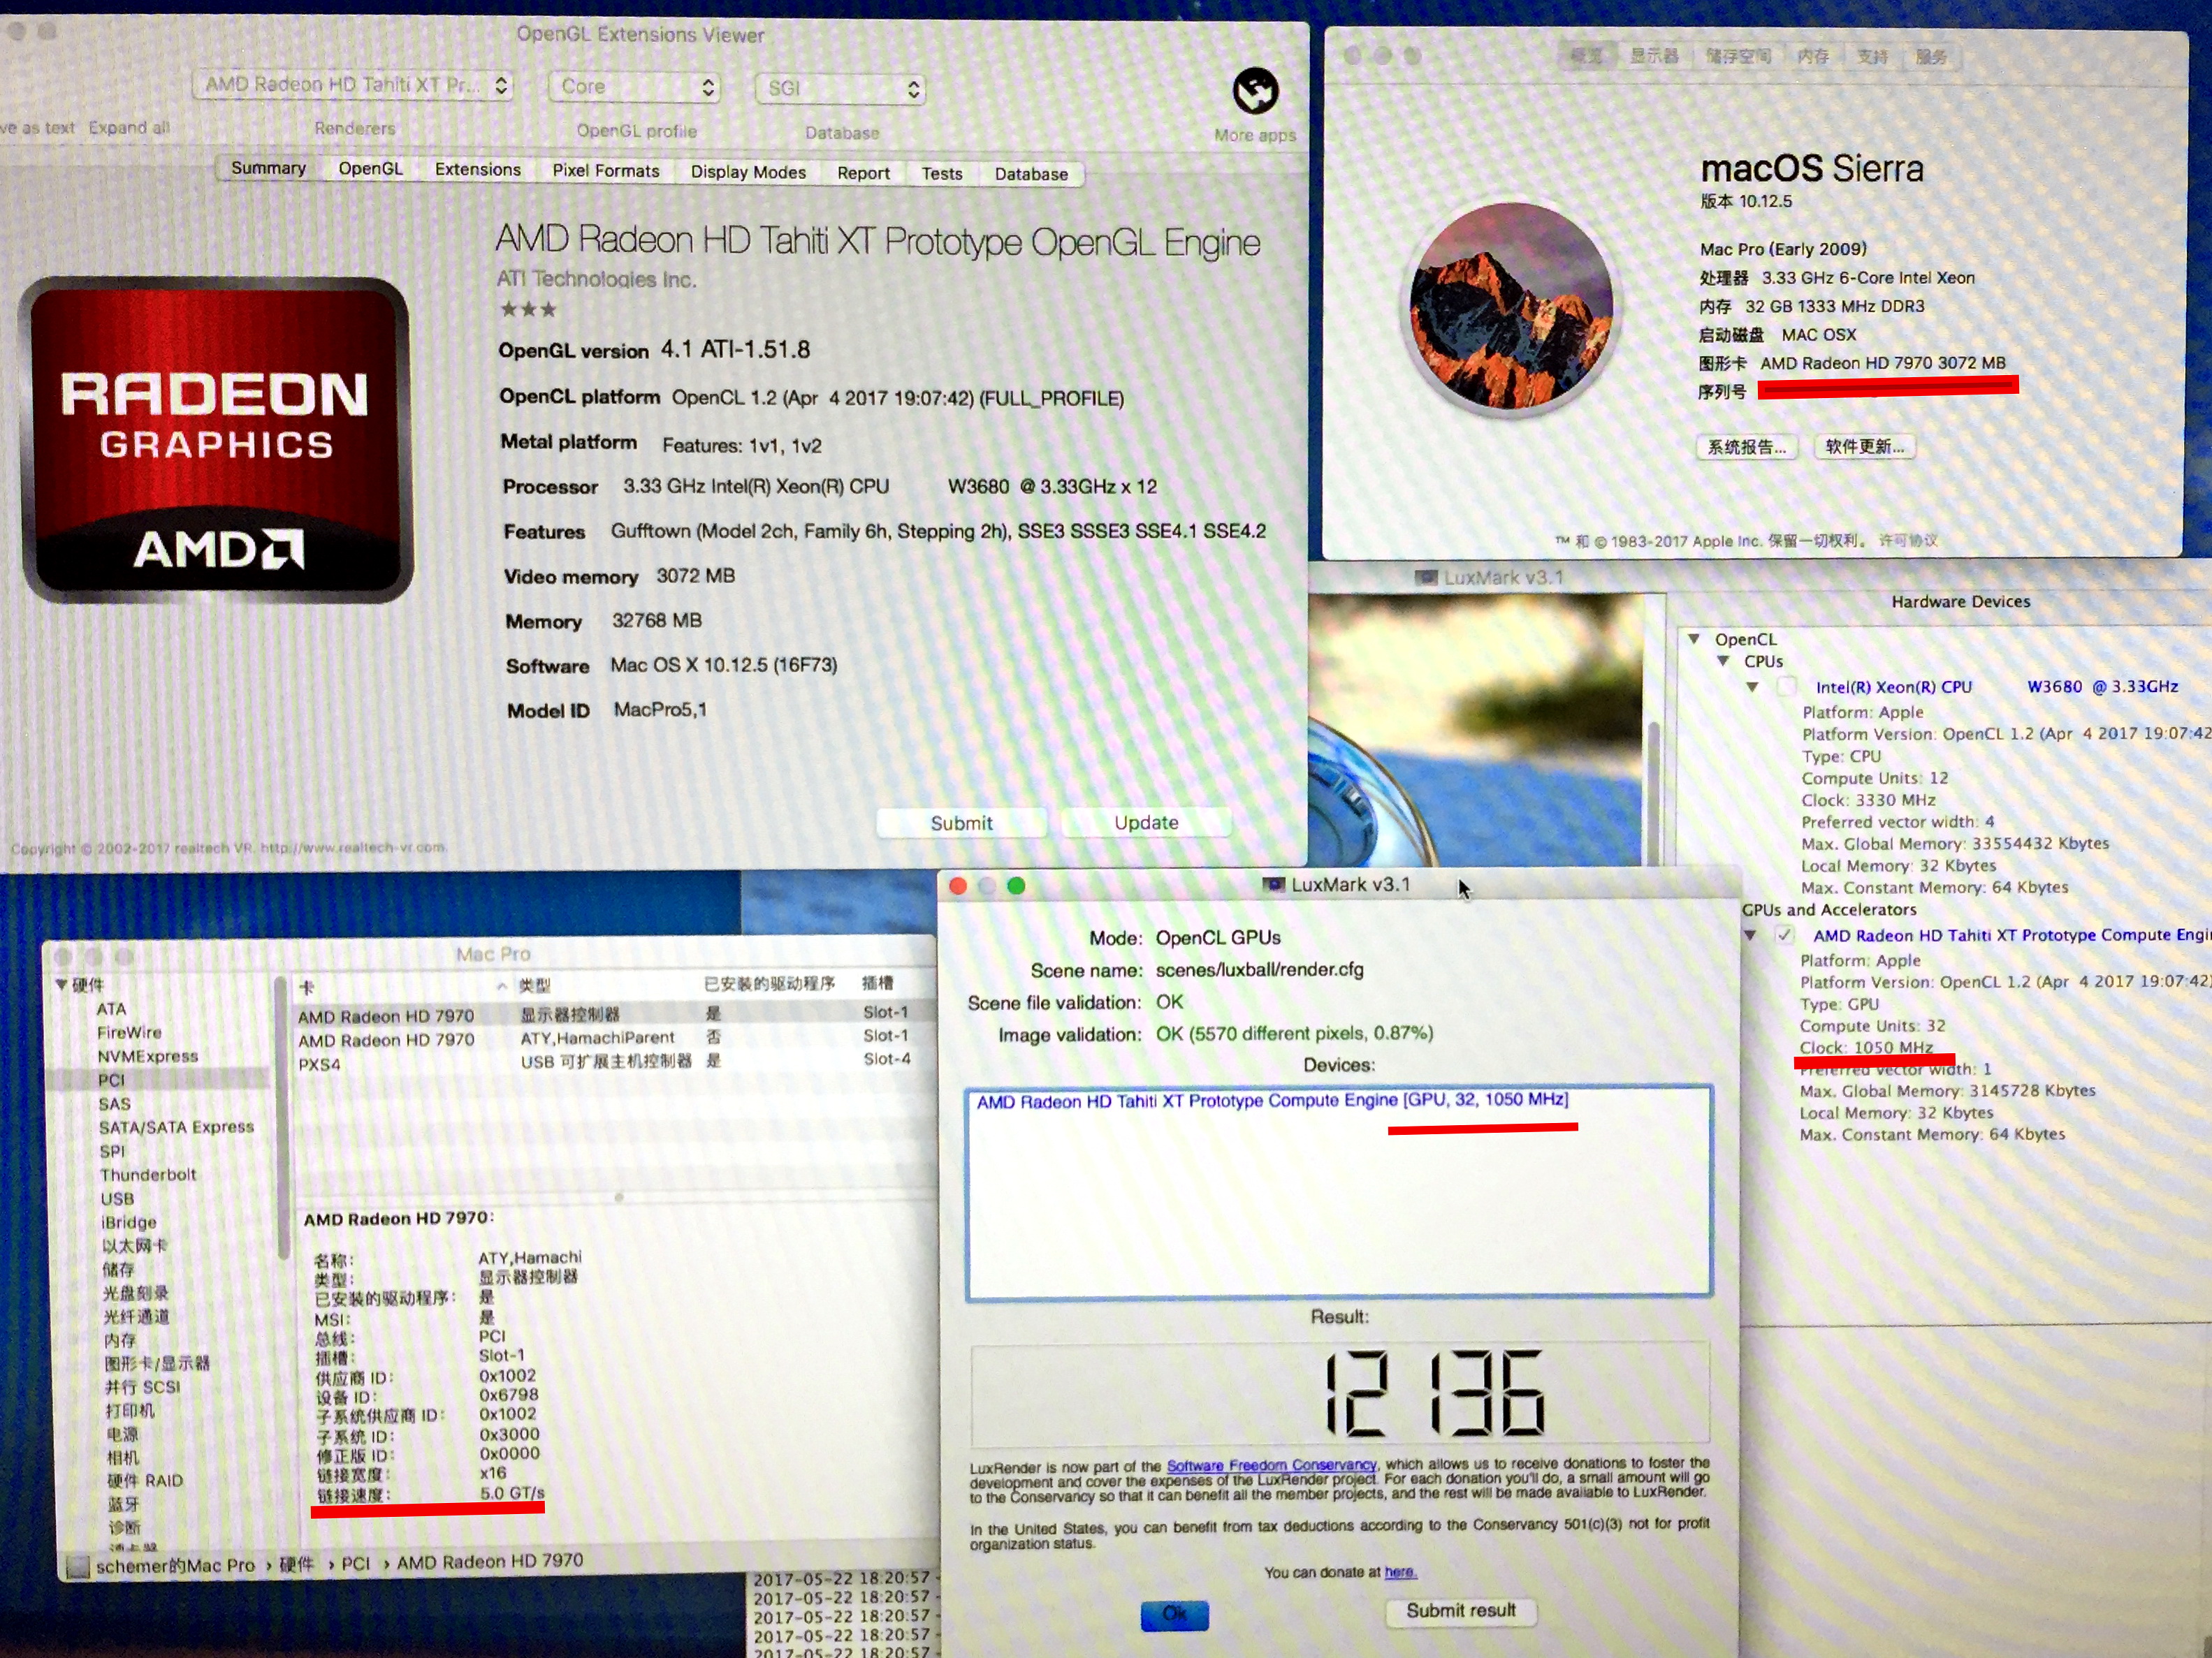
Task: Collapse the 硬件 section in Mac Pro sidebar
Action: point(62,985)
